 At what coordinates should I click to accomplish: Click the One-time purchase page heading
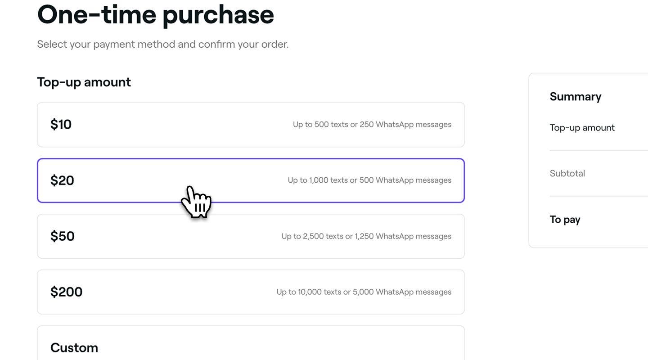[x=156, y=14]
